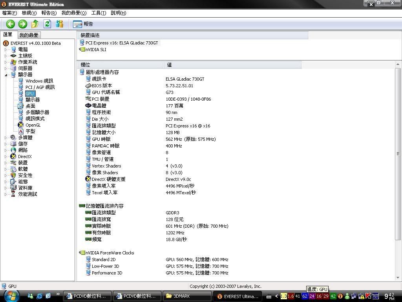Click the OpenGL icon in tree
Screen dimensions: 402x302
(21, 125)
